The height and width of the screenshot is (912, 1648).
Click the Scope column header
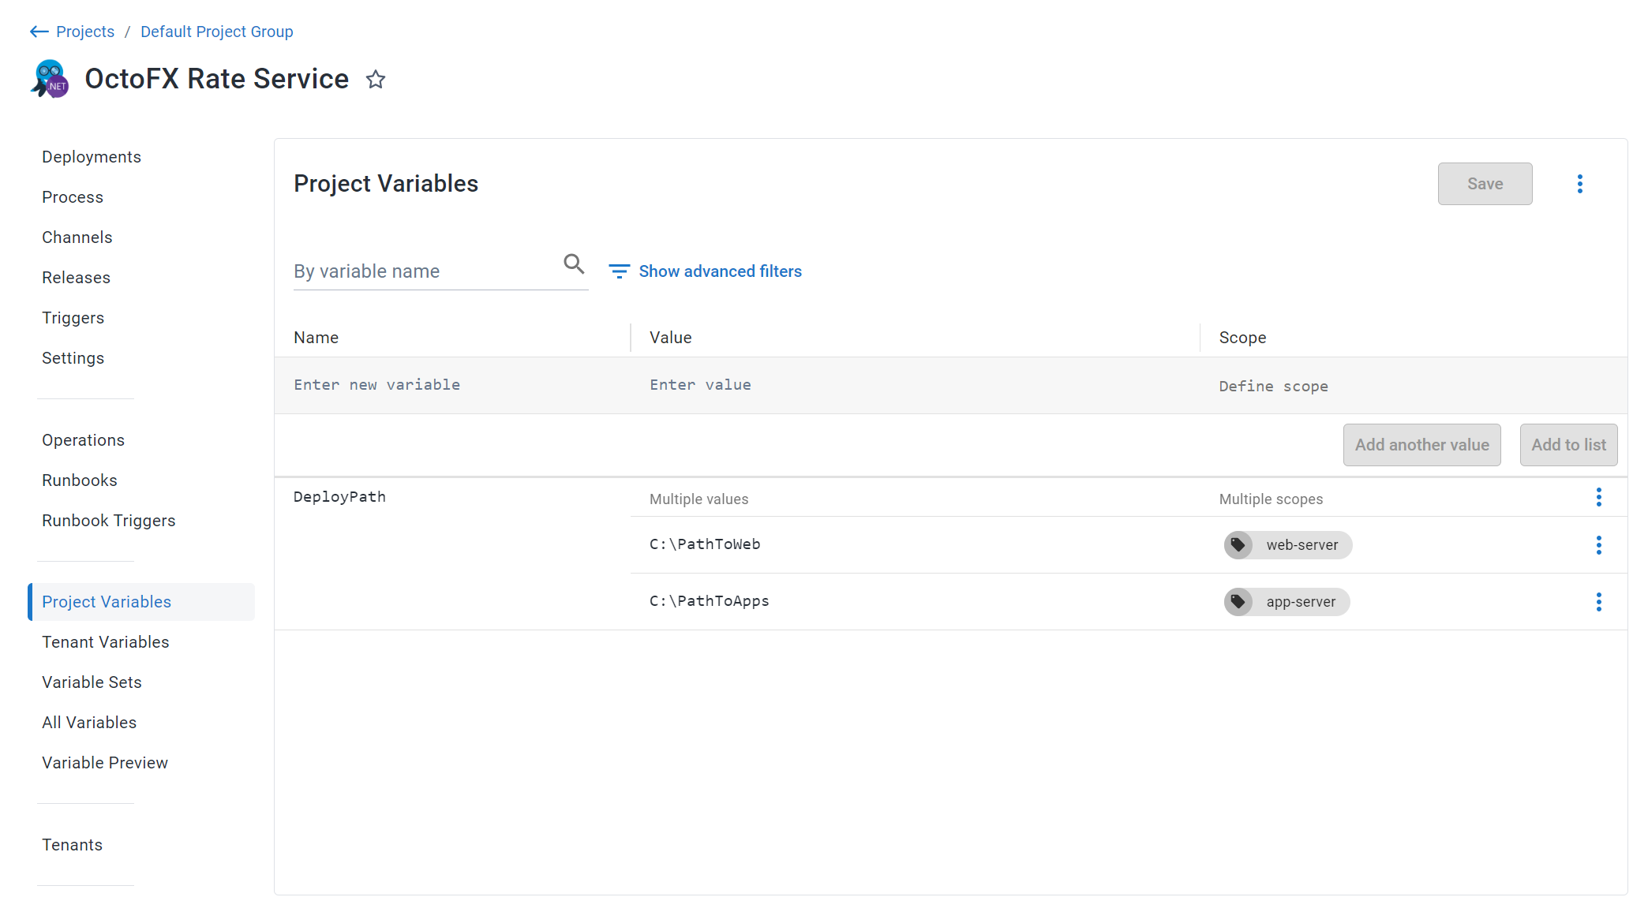[1242, 338]
